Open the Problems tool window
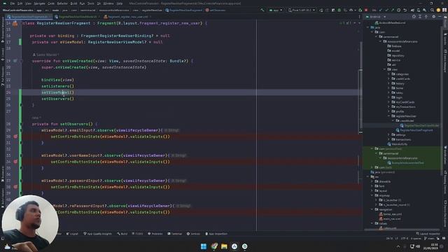Screen dimensions: 448x252 pyautogui.click(x=155, y=234)
